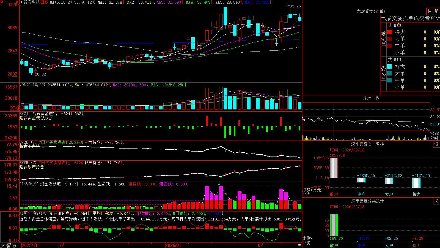Click the 分时走势 panel title

[371, 98]
